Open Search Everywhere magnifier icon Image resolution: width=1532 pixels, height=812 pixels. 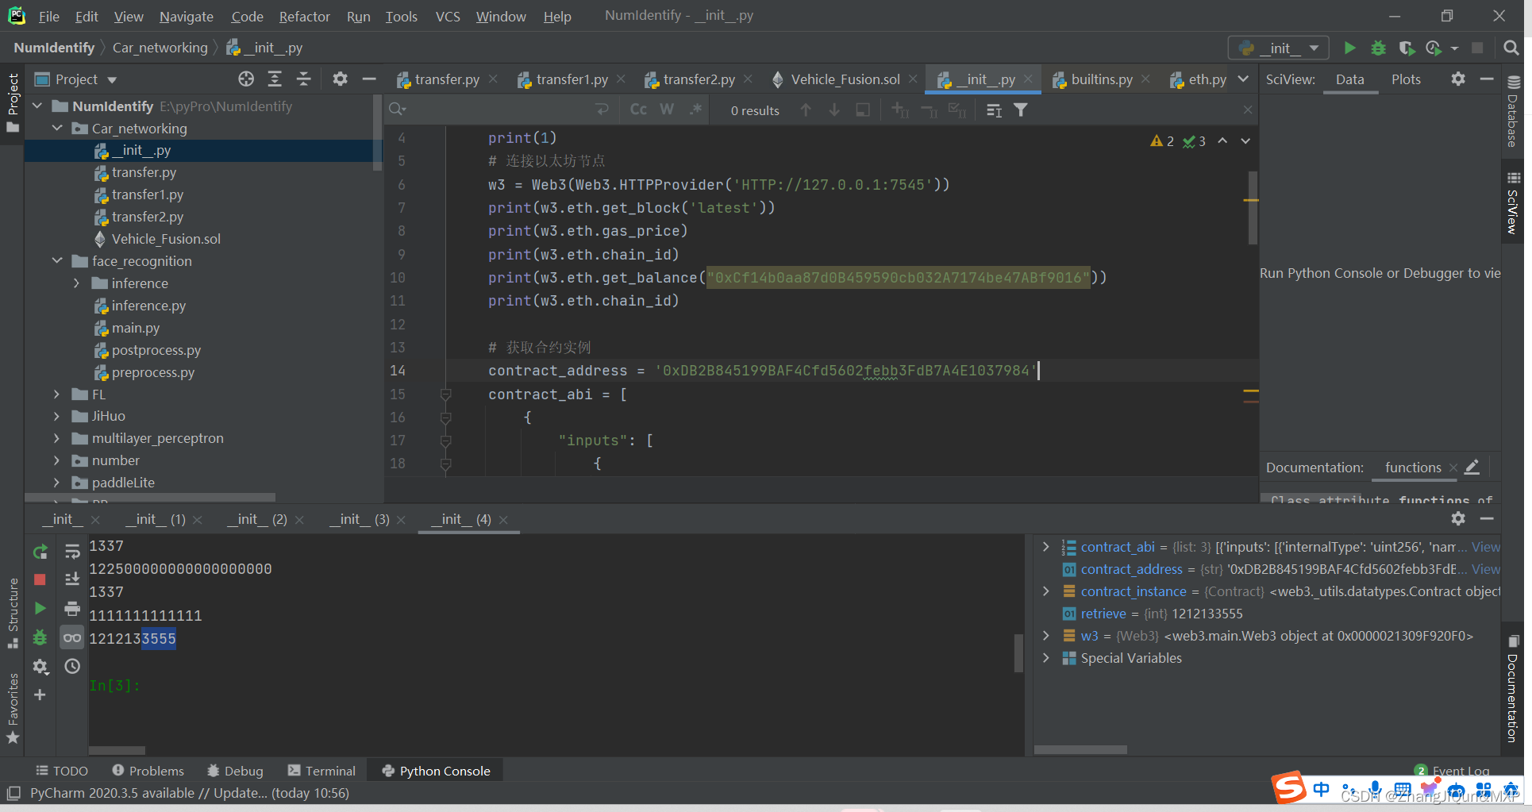(1511, 48)
